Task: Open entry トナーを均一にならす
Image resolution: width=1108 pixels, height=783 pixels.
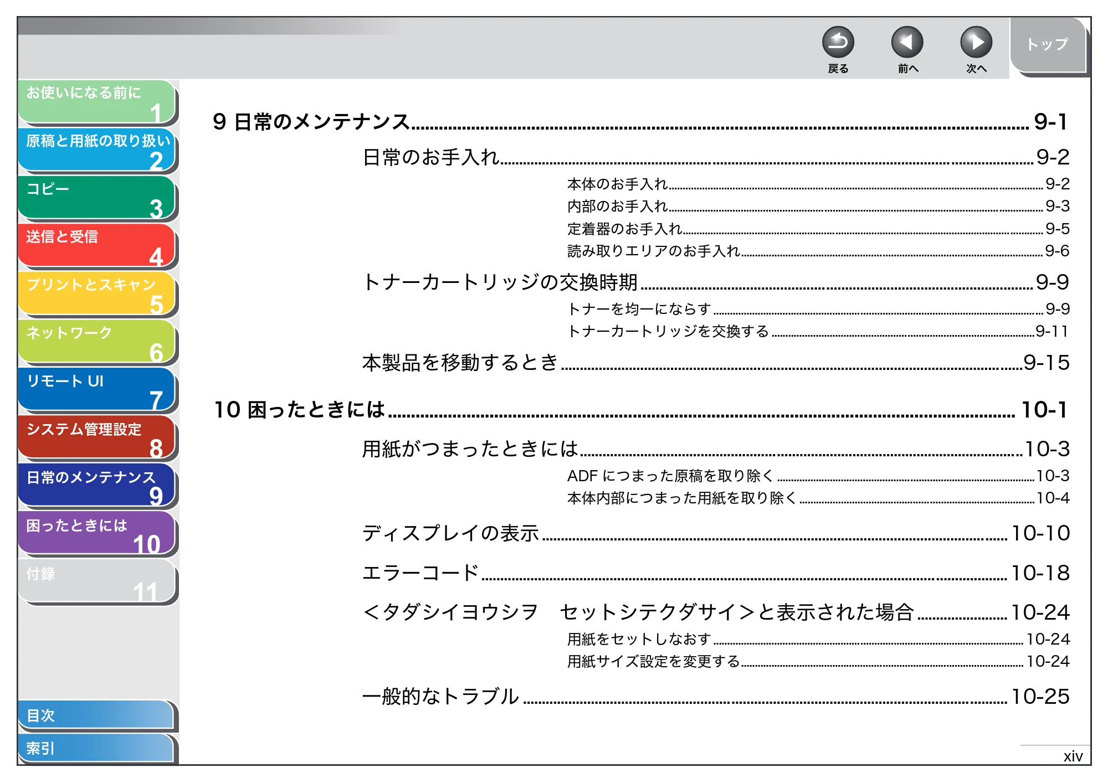Action: 818,308
